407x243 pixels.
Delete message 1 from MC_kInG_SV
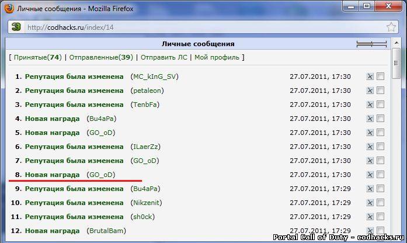[370, 77]
